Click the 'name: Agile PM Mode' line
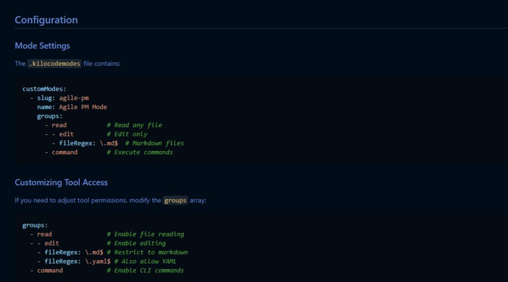The image size is (508, 282). click(x=72, y=107)
